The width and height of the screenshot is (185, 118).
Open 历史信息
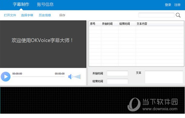click(x=45, y=15)
